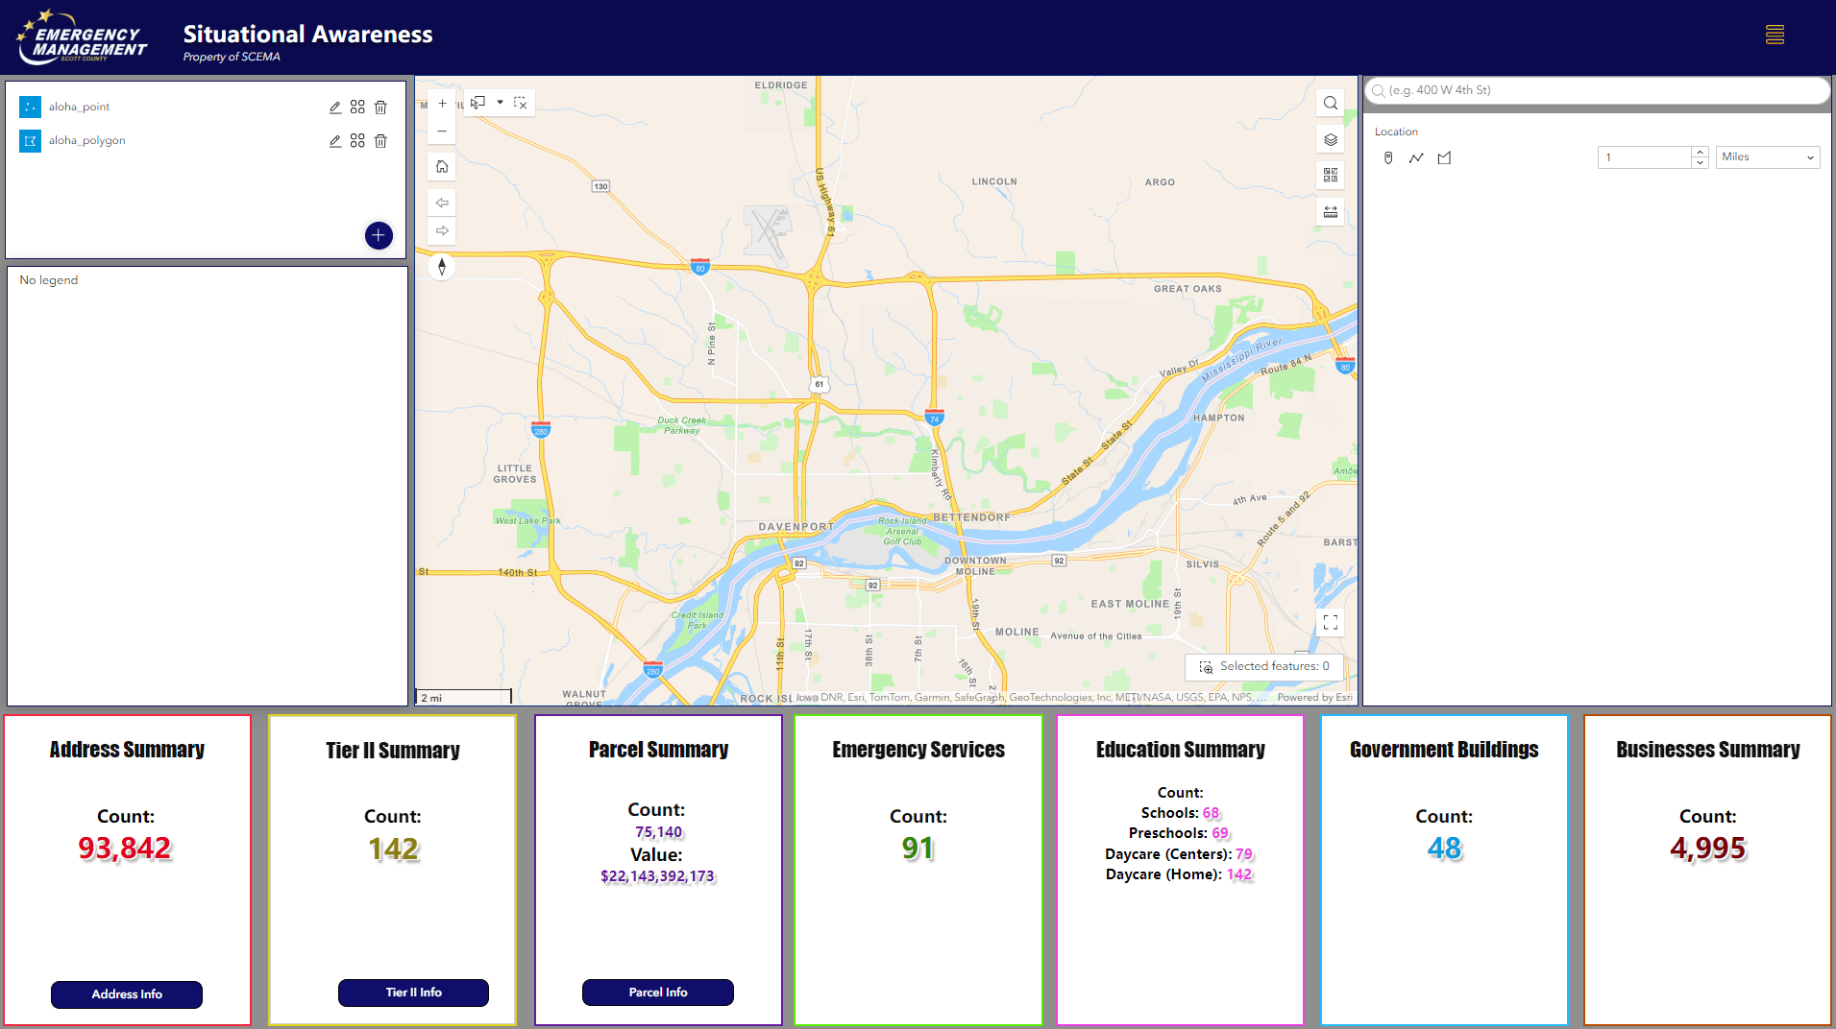
Task: Open the Miles unit dropdown
Action: click(1768, 157)
